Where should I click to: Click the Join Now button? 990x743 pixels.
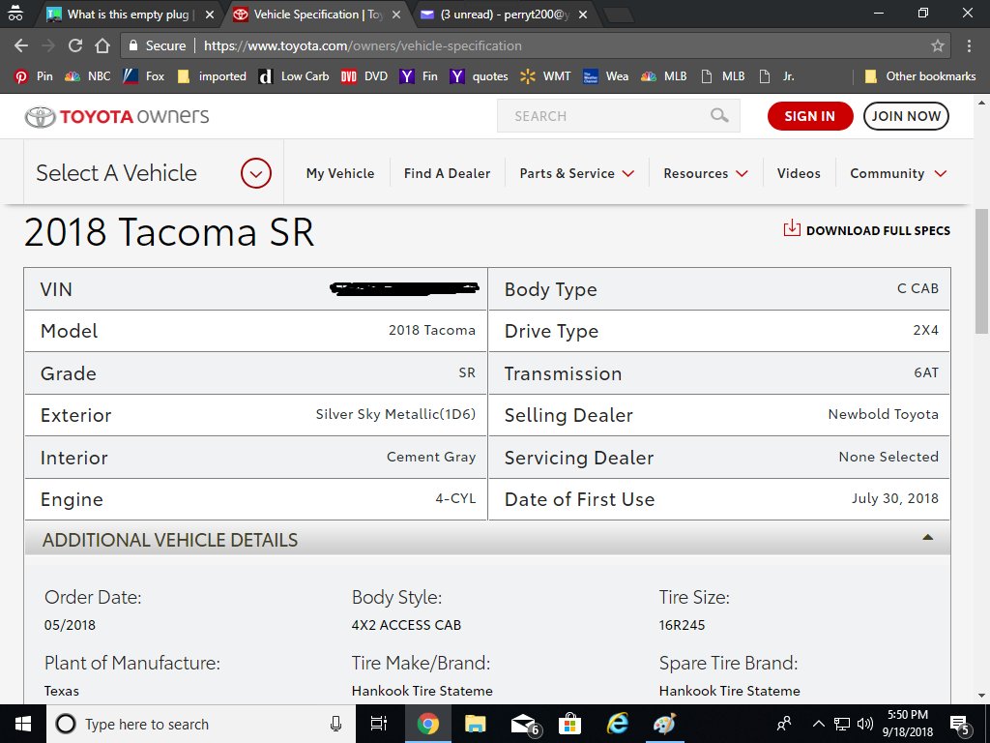[906, 116]
